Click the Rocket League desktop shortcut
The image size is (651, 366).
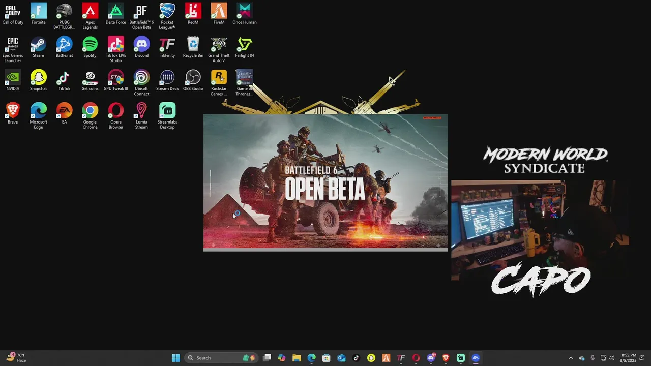point(167,16)
